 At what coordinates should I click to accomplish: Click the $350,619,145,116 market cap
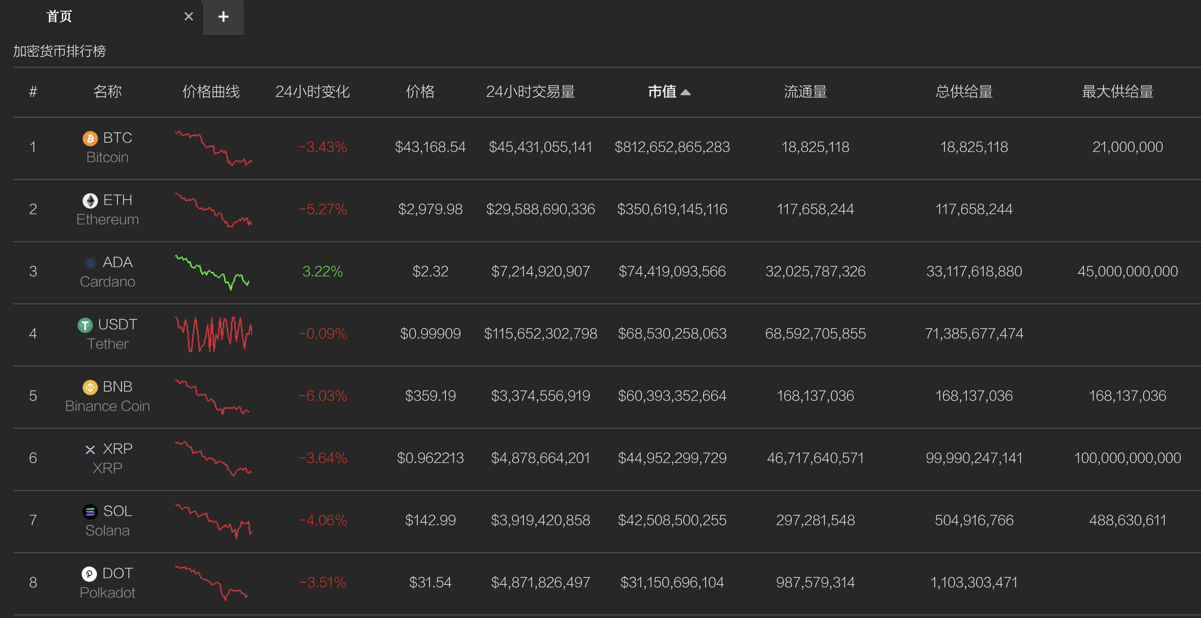pos(672,210)
